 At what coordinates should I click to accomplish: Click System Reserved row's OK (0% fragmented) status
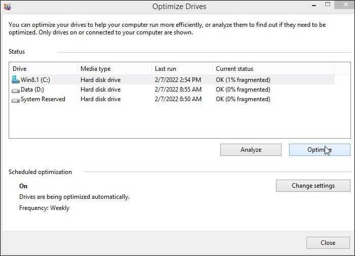(x=243, y=99)
